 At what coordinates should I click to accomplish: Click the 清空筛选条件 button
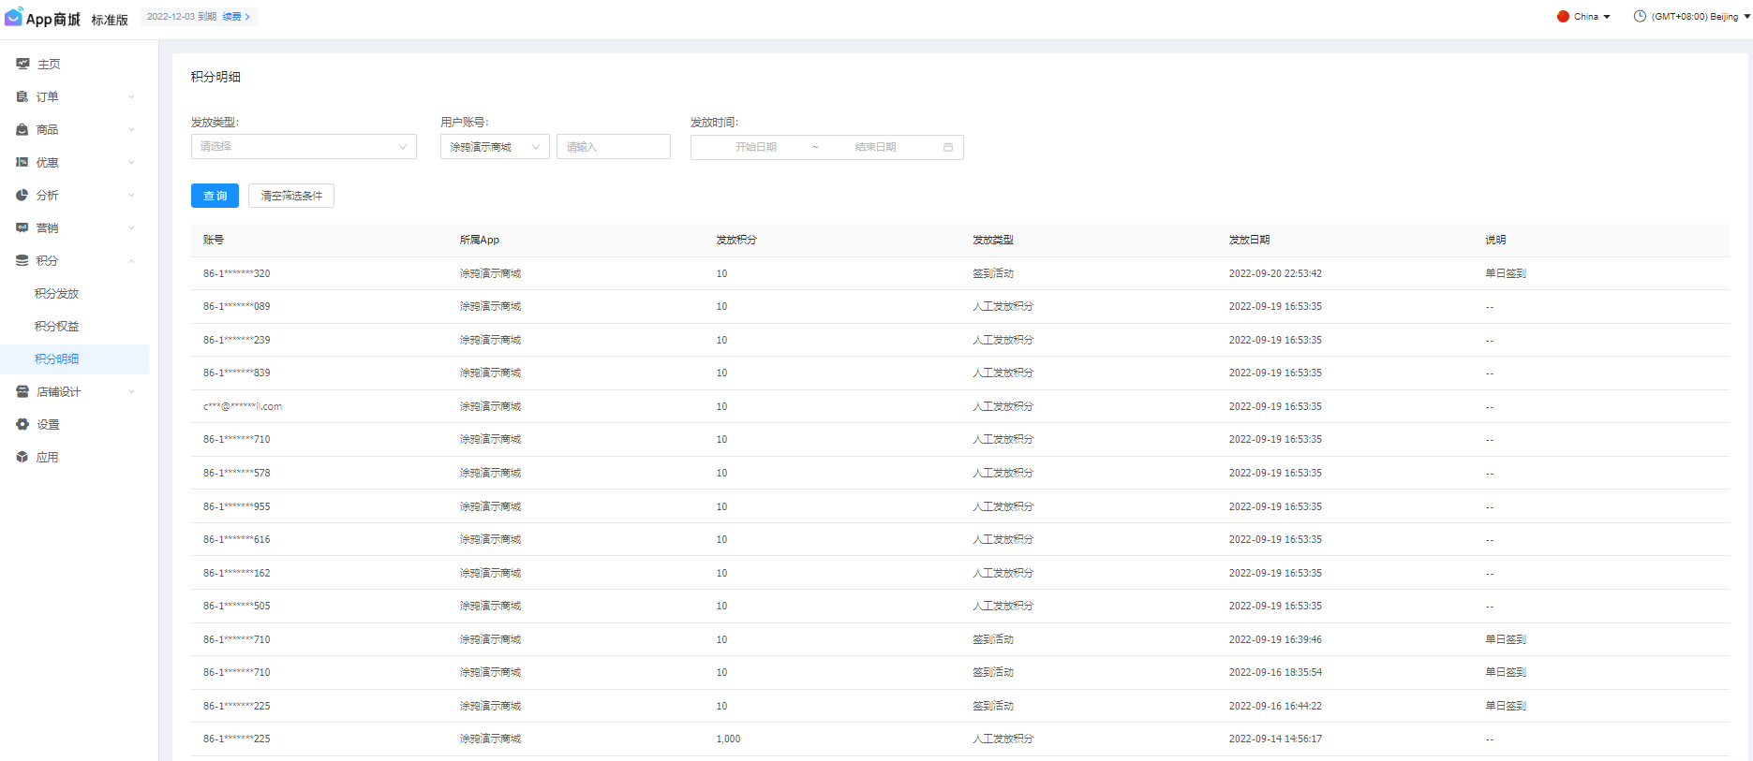(x=291, y=196)
